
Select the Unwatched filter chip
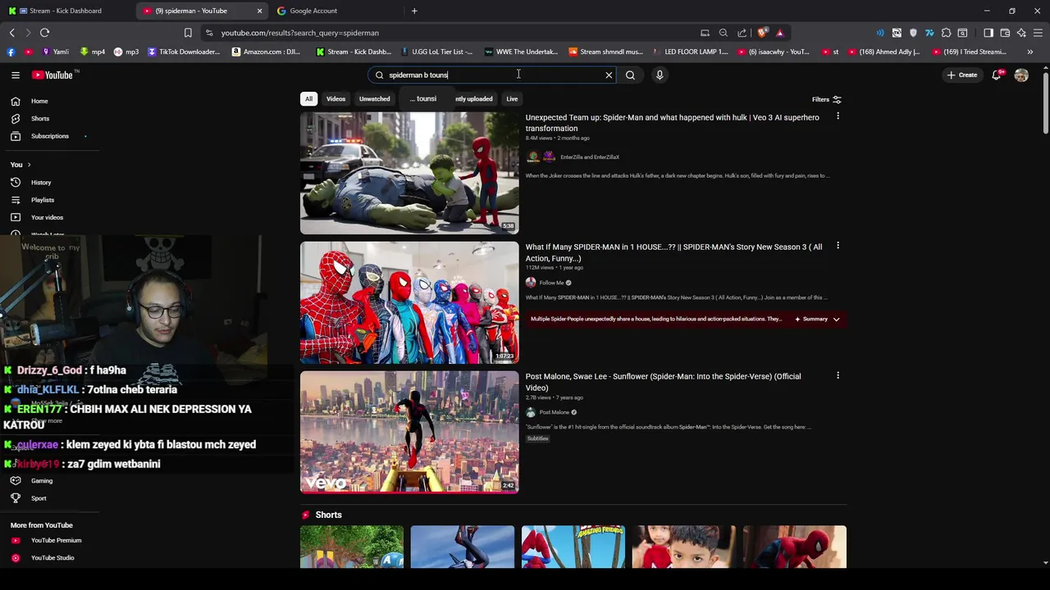click(x=374, y=98)
